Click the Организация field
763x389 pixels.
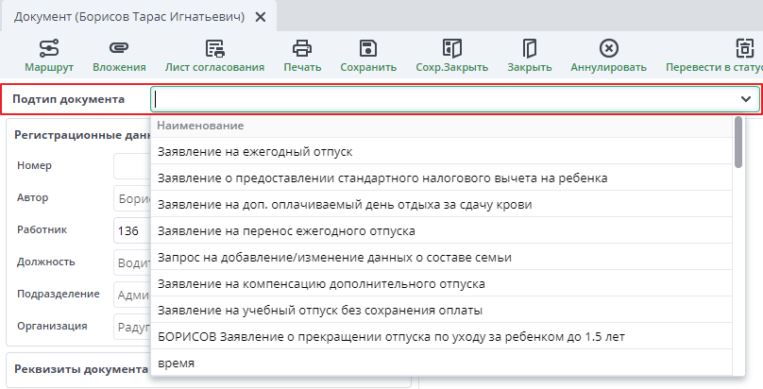click(132, 327)
